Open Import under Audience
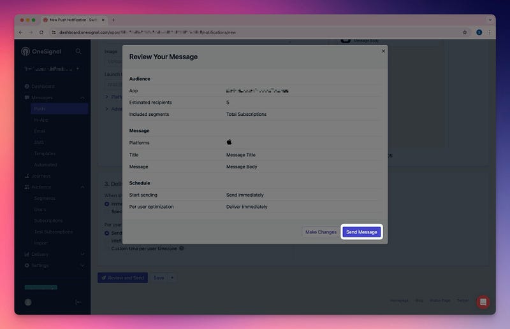 41,243
